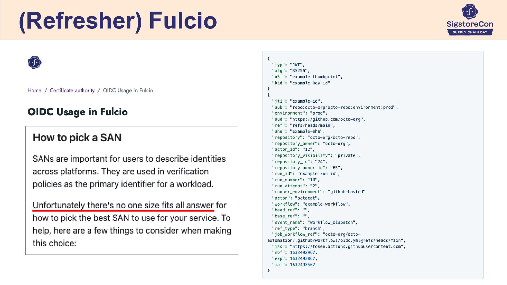Click the Sigstore logo above breadcrumbs
Image resolution: width=507 pixels, height=285 pixels.
click(x=35, y=63)
